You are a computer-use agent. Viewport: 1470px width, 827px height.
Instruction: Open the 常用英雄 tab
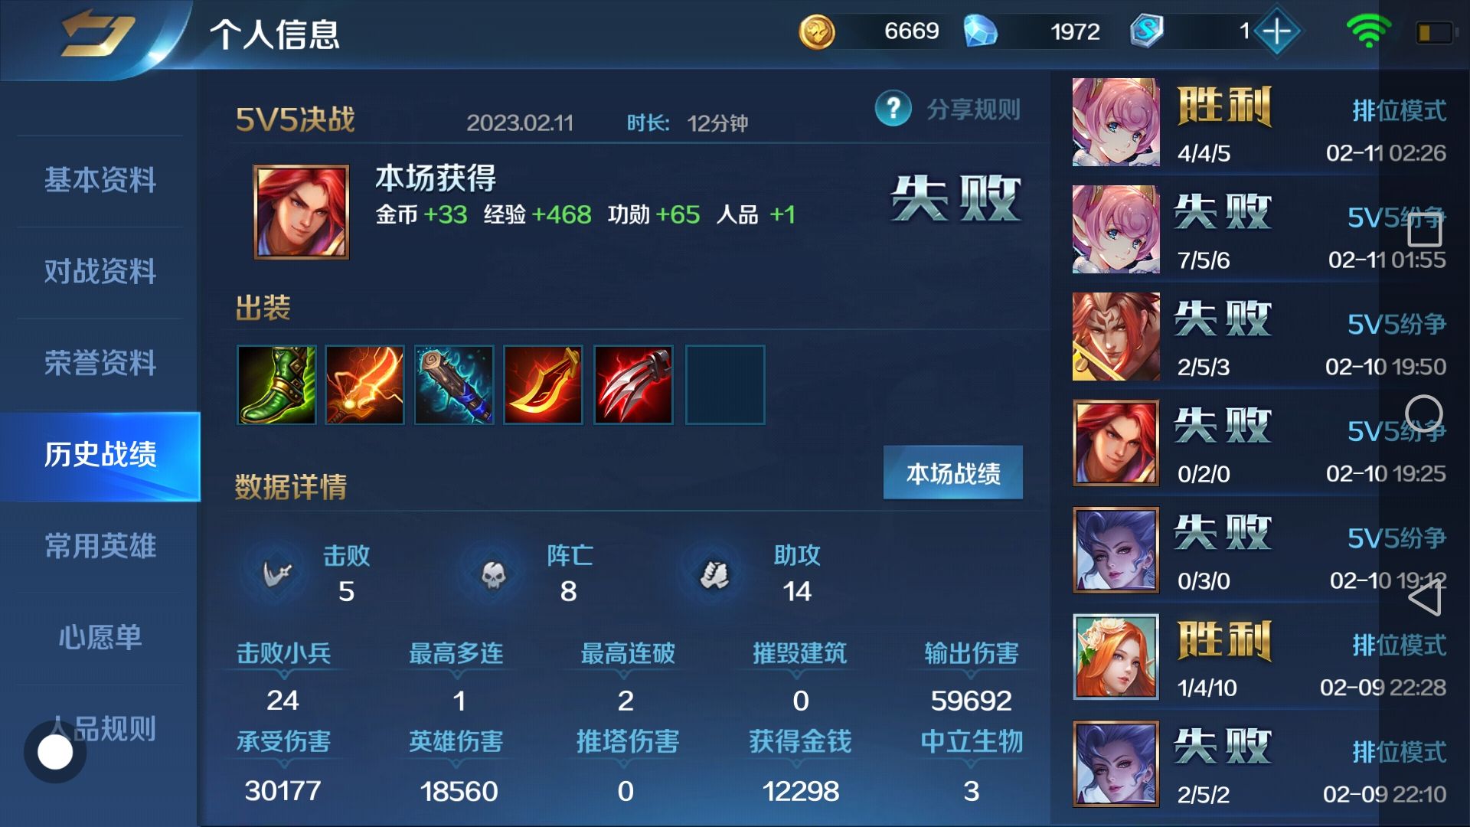(x=100, y=546)
